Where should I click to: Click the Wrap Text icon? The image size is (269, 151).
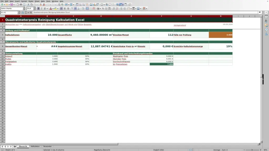pos(83,9)
